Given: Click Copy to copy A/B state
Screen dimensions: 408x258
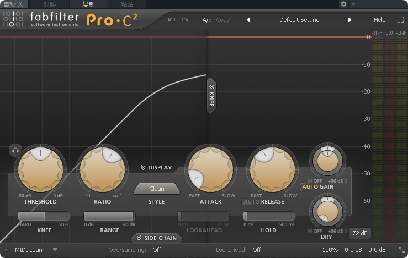Looking at the screenshot, I should [223, 20].
